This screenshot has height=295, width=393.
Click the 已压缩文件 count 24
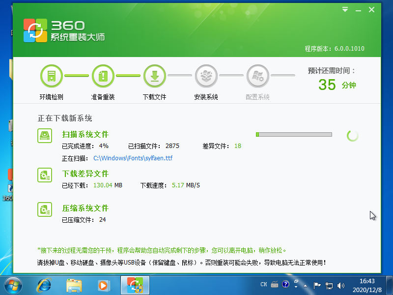(103, 220)
